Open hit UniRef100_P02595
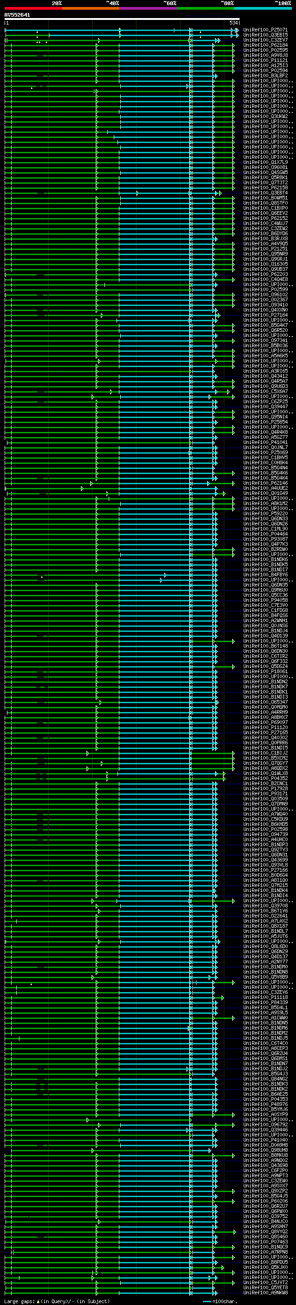 (x=265, y=50)
